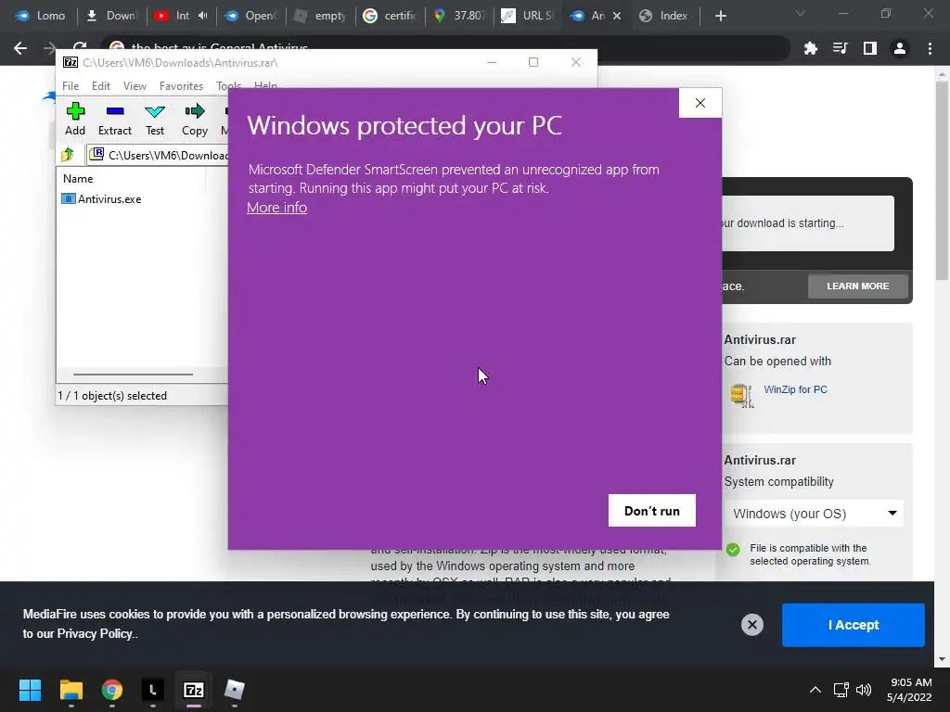The image size is (950, 712).
Task: Open File Explorer from the taskbar
Action: pyautogui.click(x=71, y=690)
